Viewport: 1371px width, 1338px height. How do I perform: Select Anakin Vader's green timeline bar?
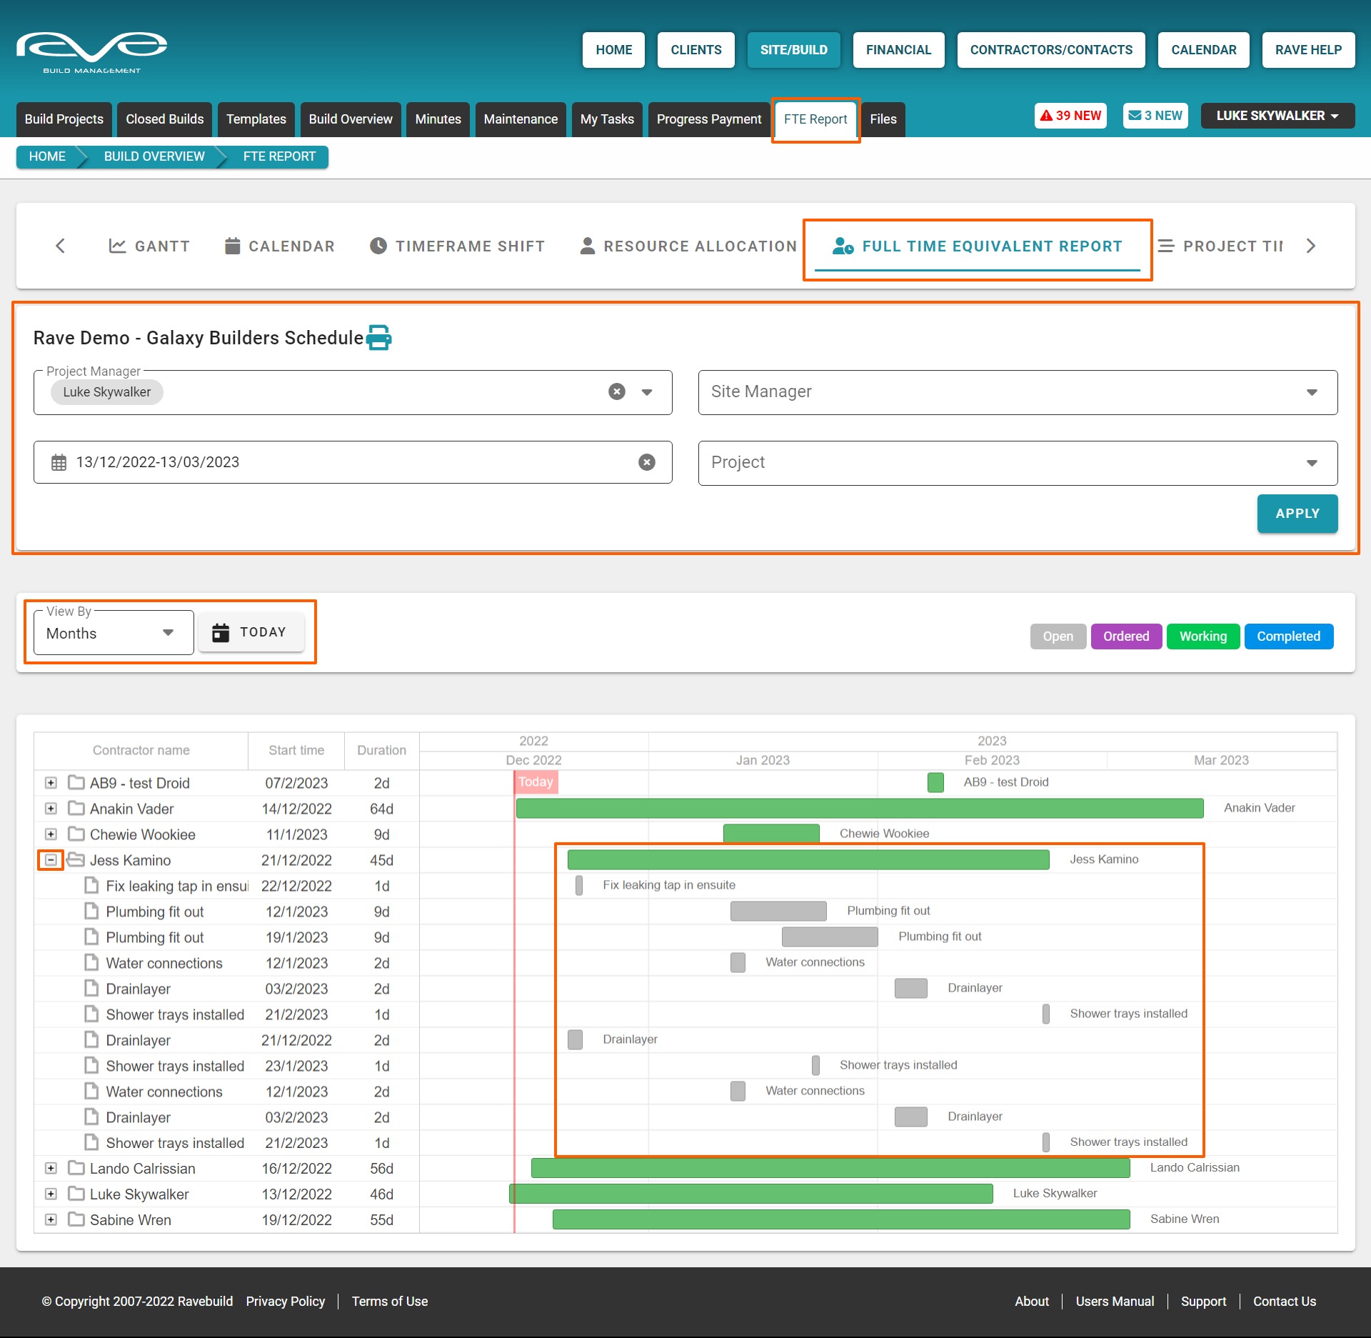coord(859,809)
